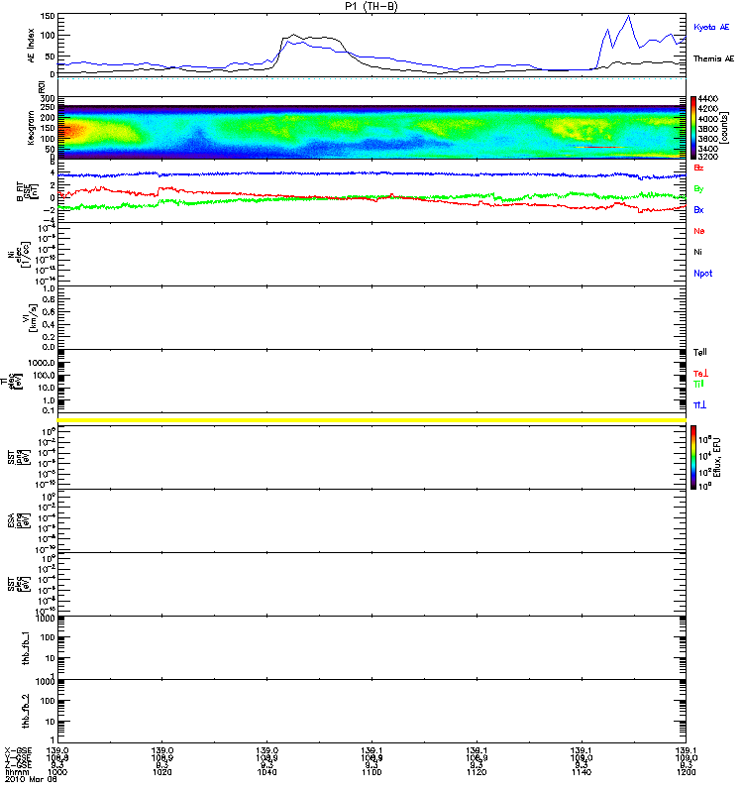Viewport: 743px width, 793px height.
Task: Click the red Ne legend label
Action: 697,231
